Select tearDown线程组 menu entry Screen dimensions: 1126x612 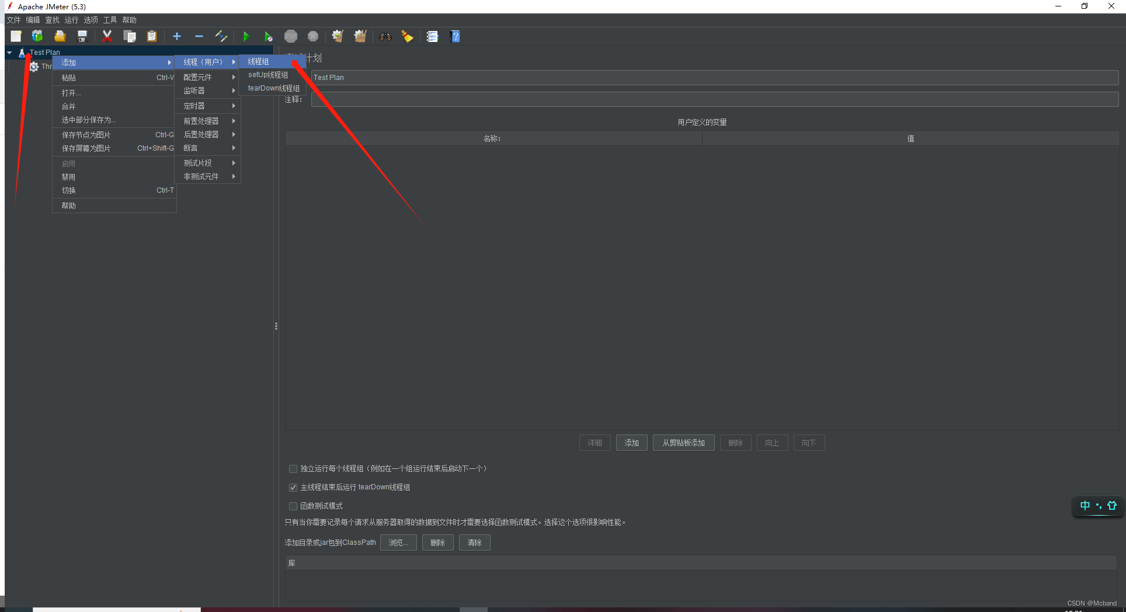[272, 88]
